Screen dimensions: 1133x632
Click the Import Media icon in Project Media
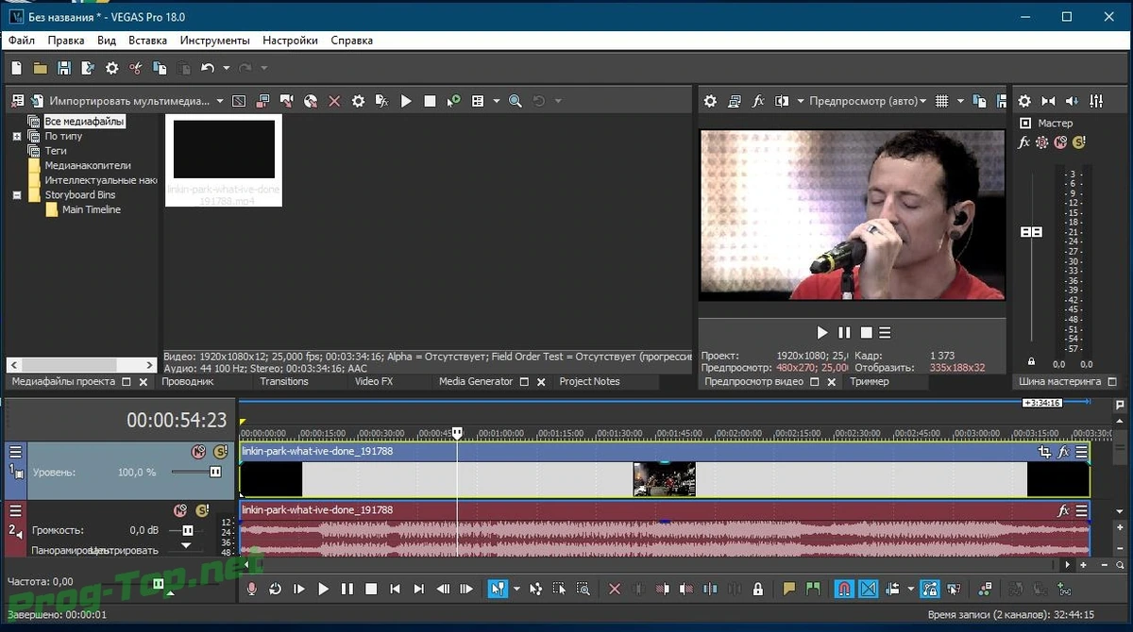click(37, 101)
